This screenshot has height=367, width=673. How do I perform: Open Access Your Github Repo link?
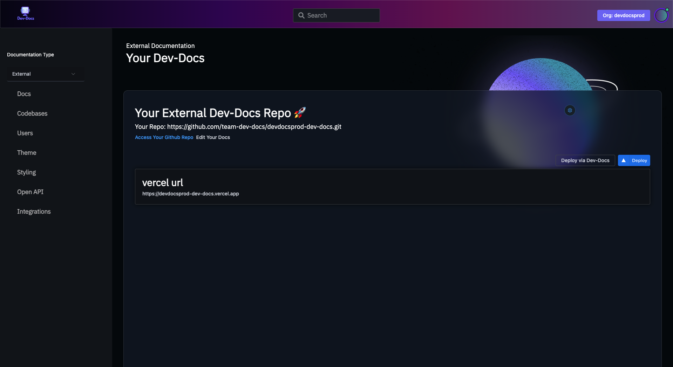(x=164, y=137)
